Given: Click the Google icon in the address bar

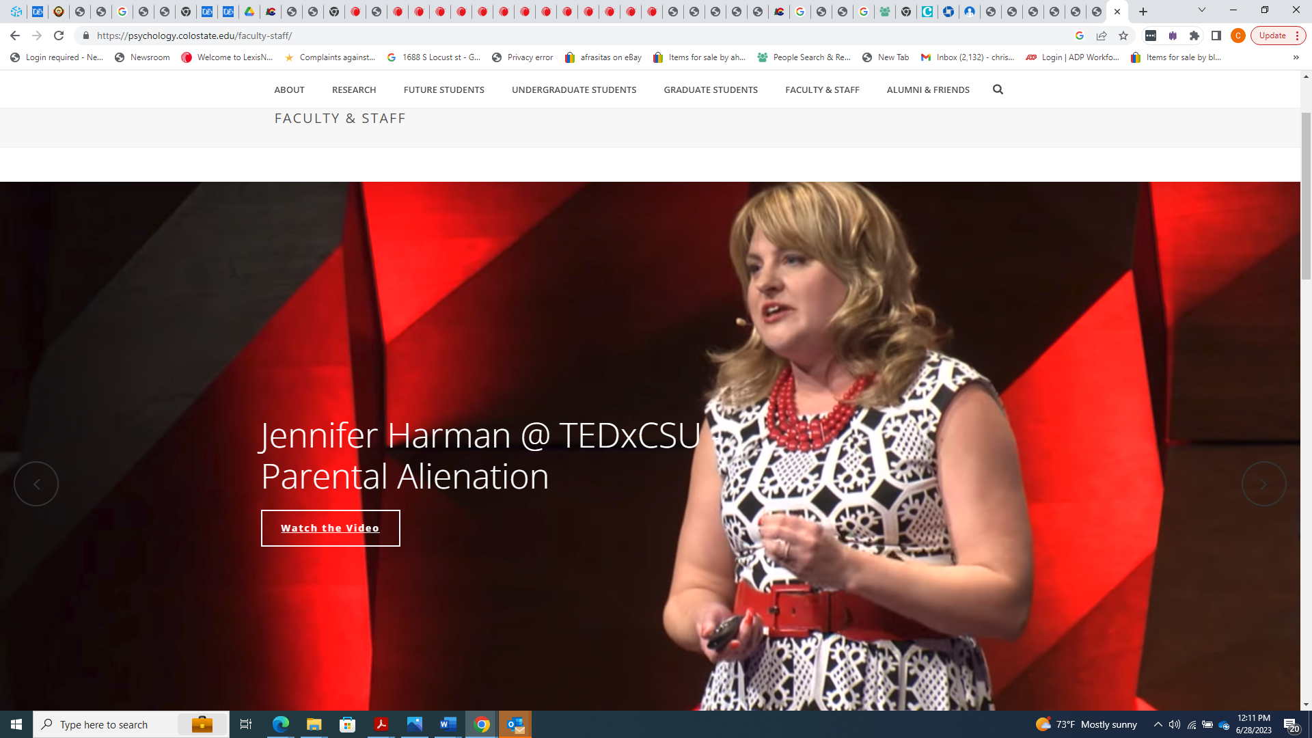Looking at the screenshot, I should 1080,36.
